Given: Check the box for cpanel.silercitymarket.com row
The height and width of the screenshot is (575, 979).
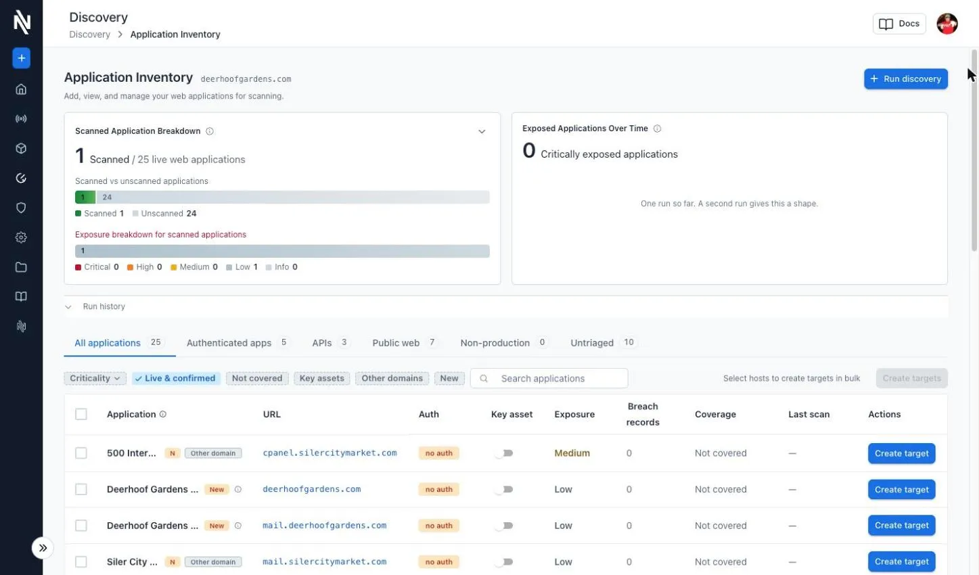Looking at the screenshot, I should [81, 453].
